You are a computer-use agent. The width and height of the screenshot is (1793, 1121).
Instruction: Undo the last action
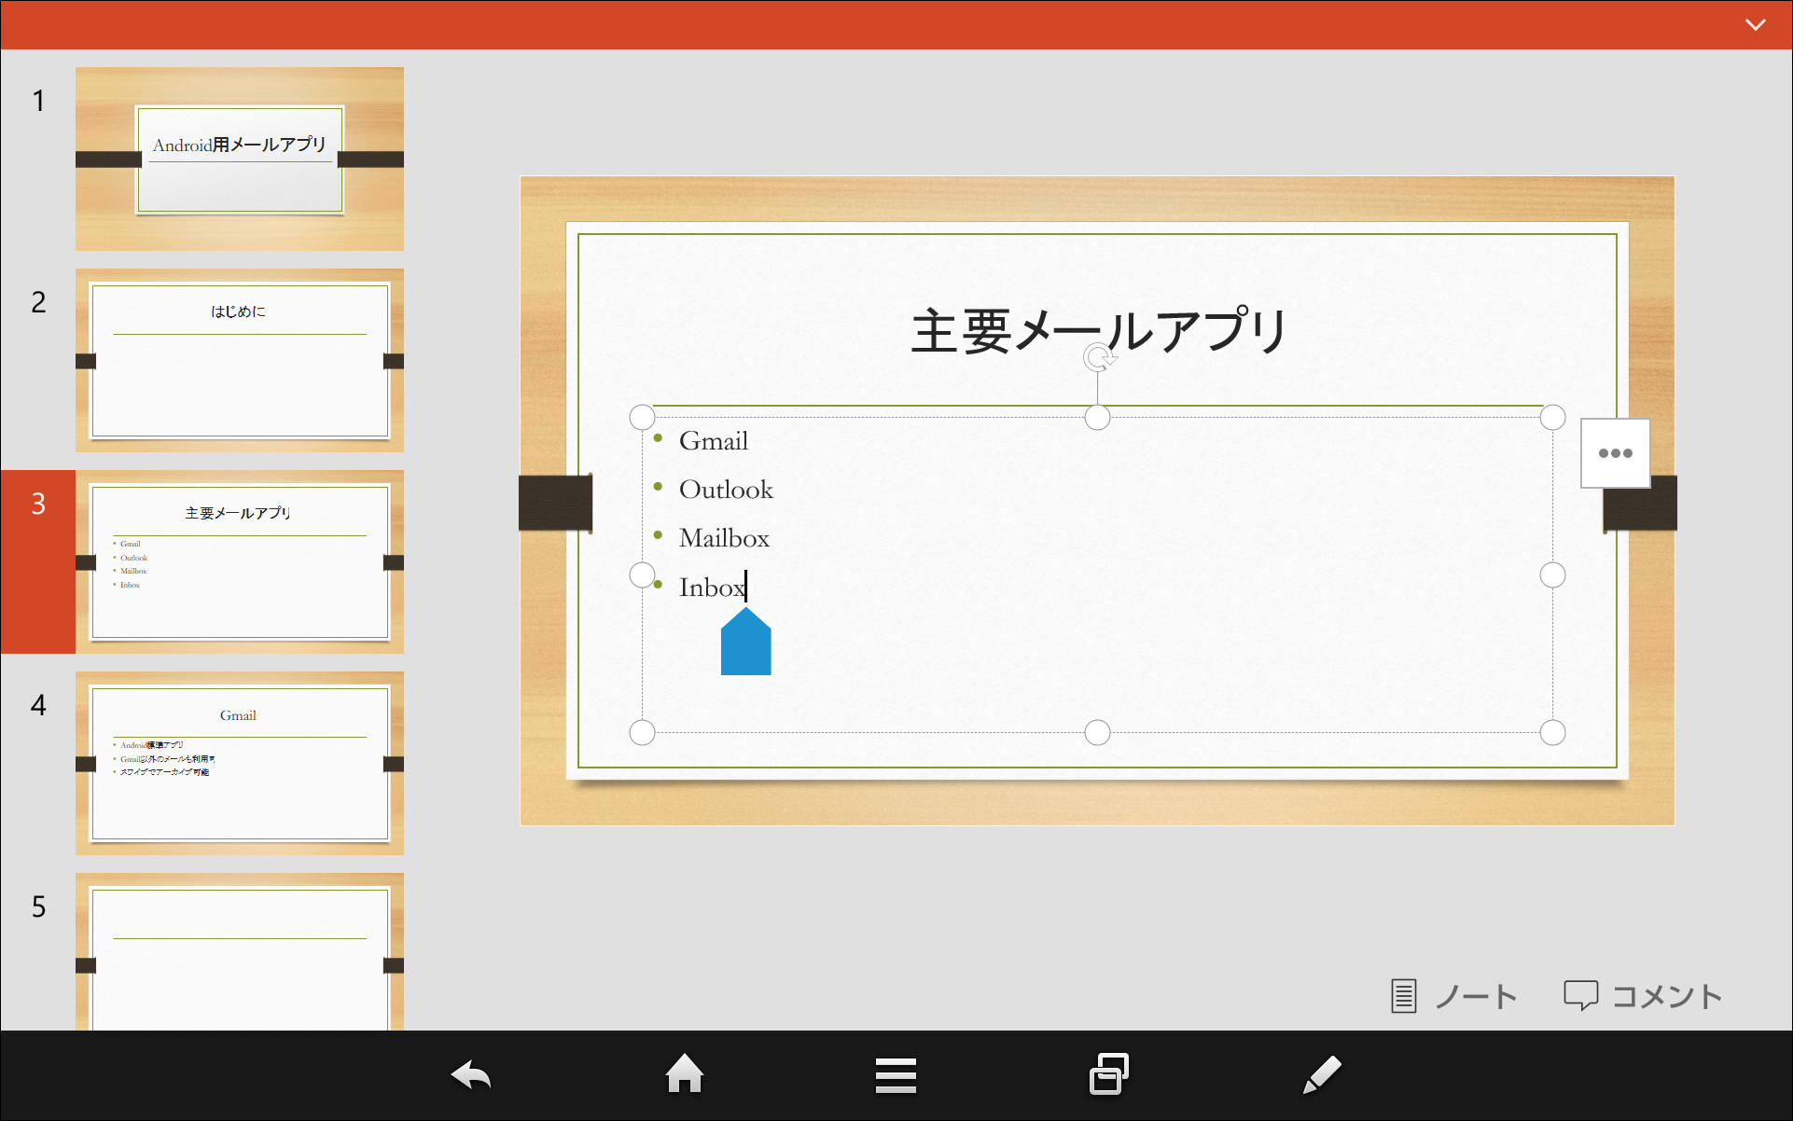[x=470, y=1074]
